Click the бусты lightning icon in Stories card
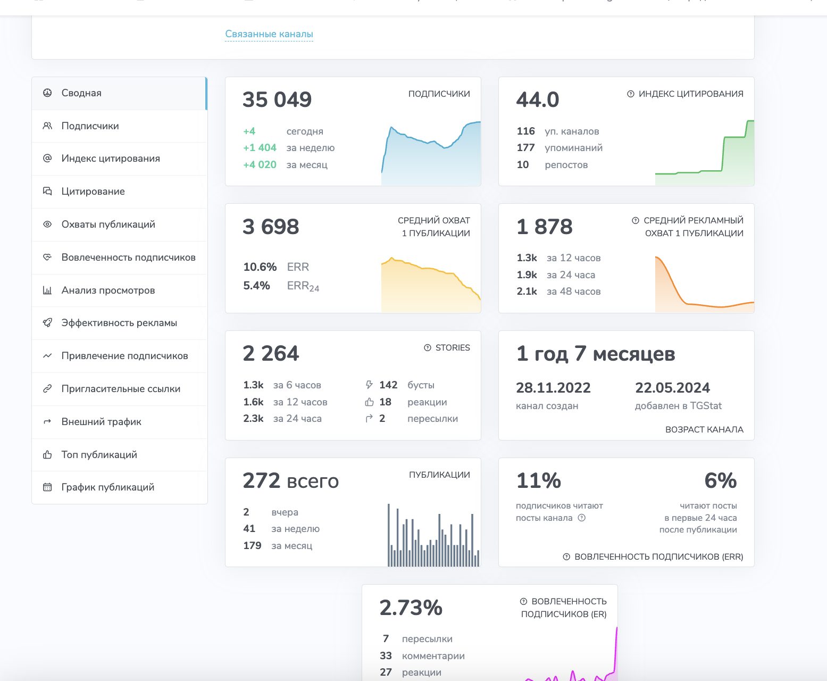The image size is (827, 681). (x=369, y=385)
